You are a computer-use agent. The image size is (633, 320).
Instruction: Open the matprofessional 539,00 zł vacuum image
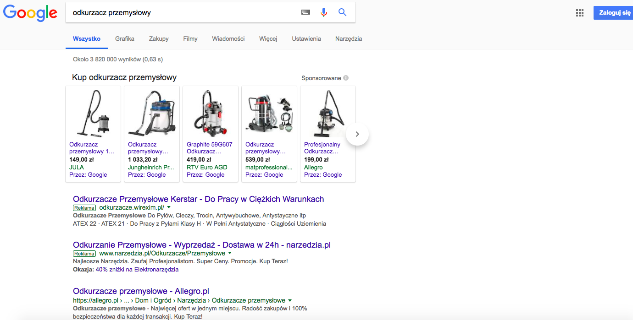(269, 113)
